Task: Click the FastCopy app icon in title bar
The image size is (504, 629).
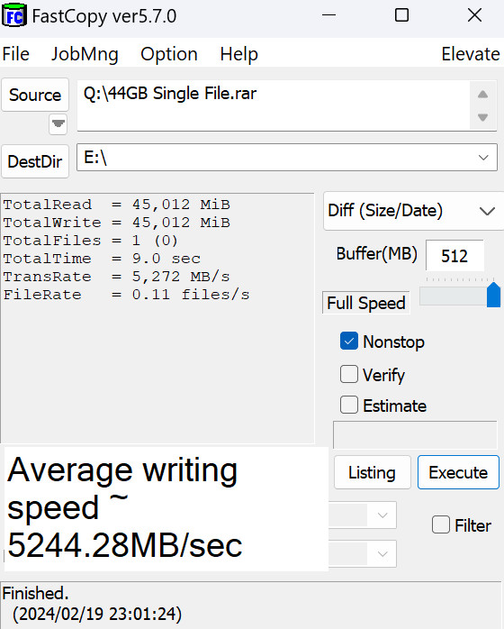Action: (14, 15)
